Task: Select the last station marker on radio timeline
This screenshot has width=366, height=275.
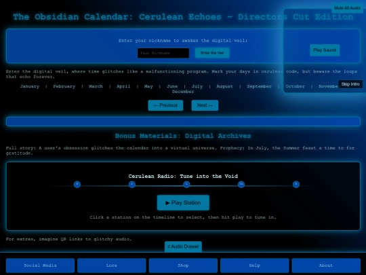Action: [296, 184]
